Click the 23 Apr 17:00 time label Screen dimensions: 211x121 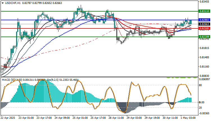point(44,118)
